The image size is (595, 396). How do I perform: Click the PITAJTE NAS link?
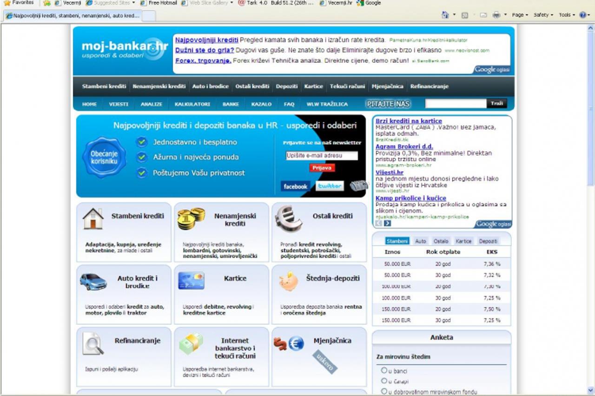(x=389, y=104)
